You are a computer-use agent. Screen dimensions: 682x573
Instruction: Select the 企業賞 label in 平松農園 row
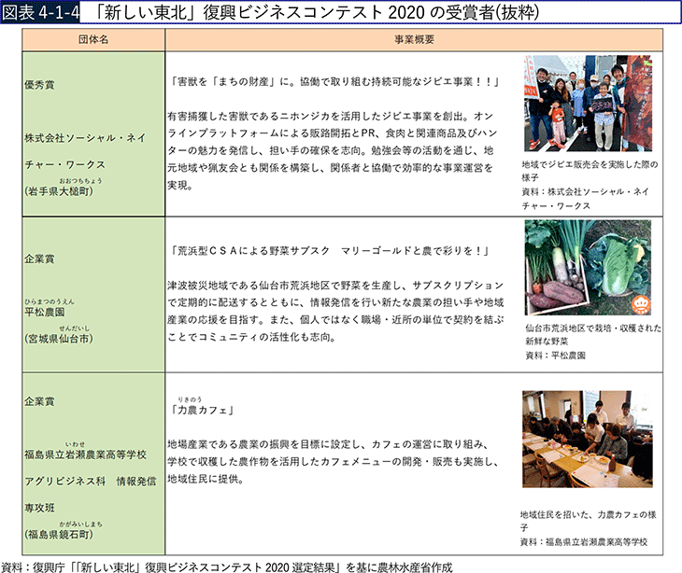39,259
